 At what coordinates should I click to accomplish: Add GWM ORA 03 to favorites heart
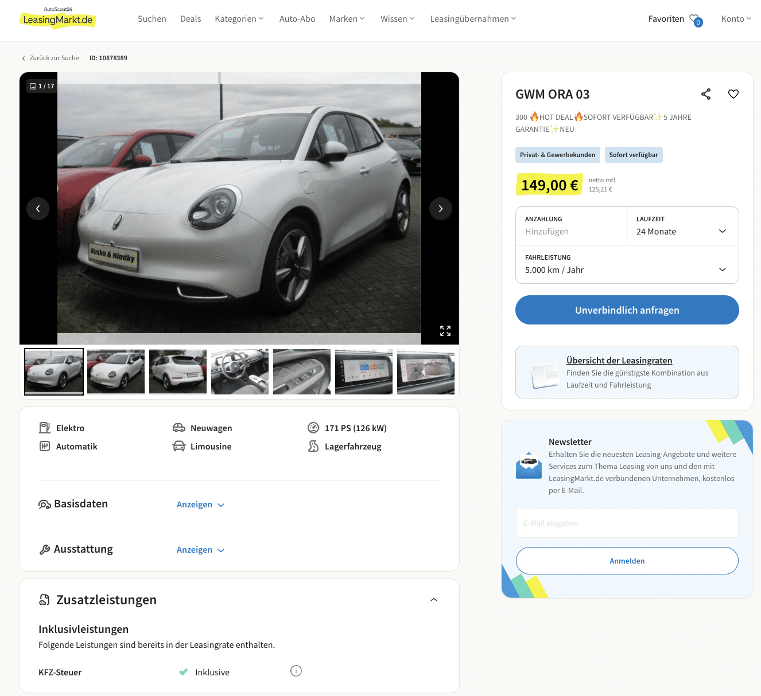tap(733, 94)
